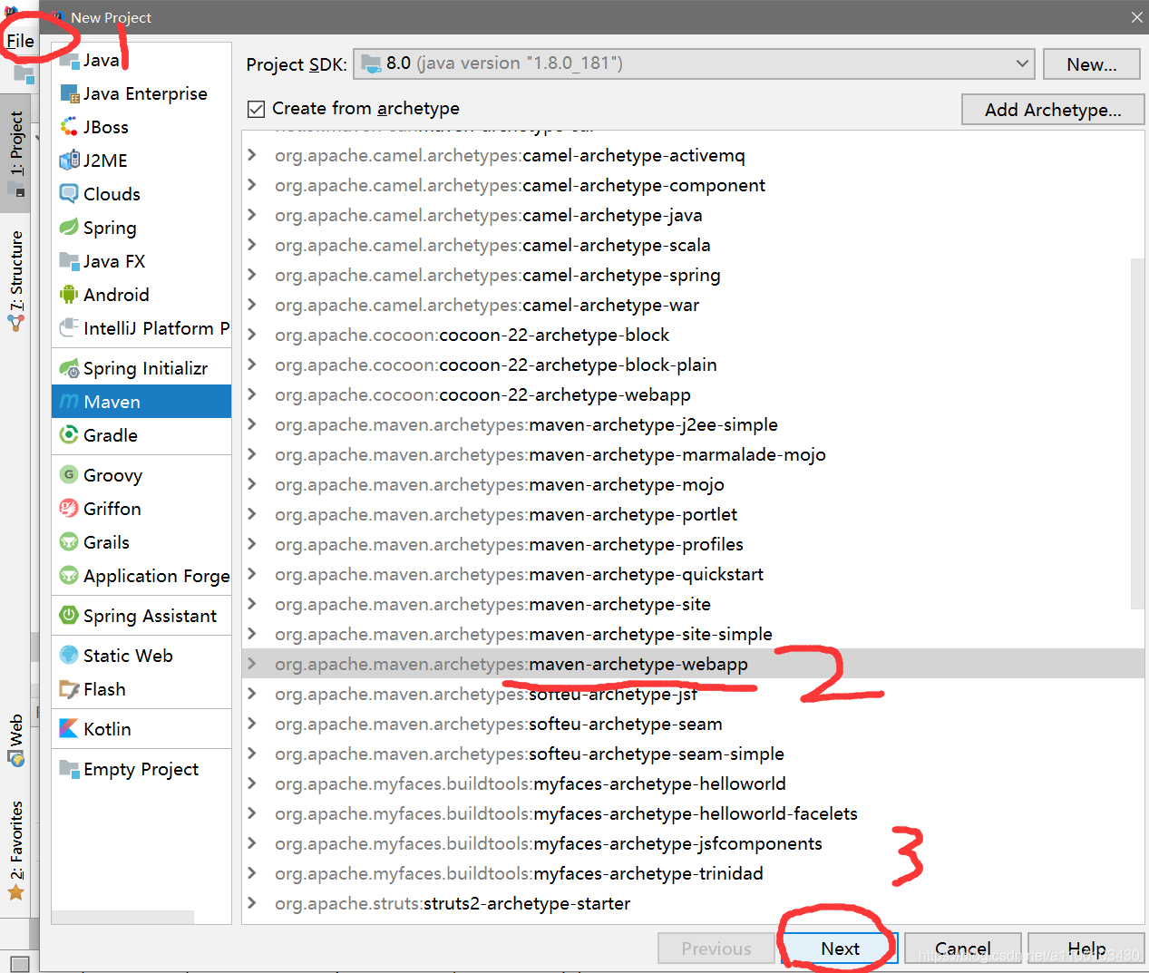Open the File menu

tap(20, 41)
